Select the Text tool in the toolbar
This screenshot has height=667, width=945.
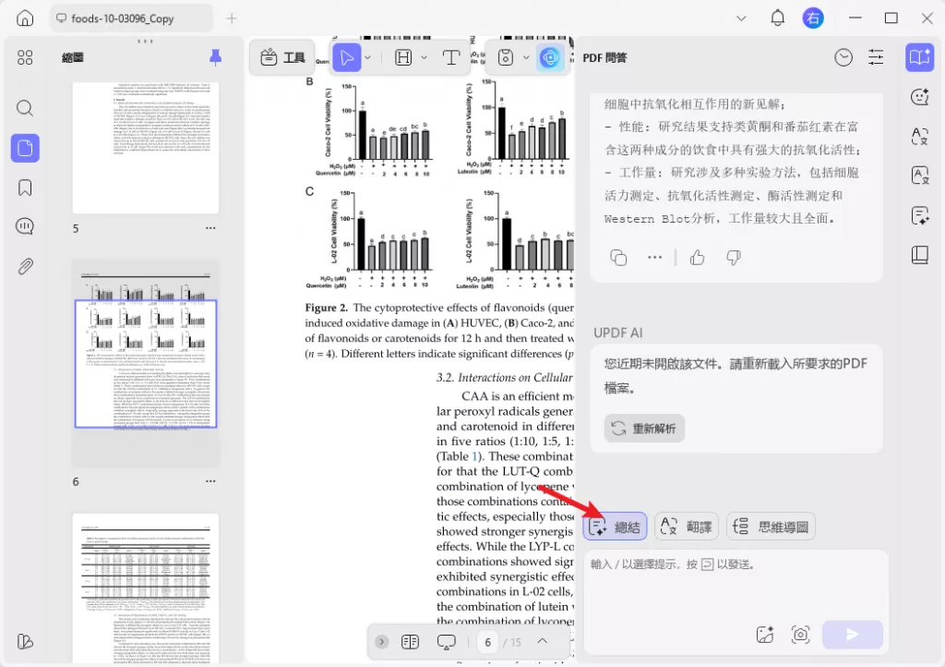click(451, 56)
